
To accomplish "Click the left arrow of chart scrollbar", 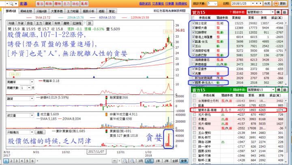I will pyautogui.click(x=37, y=161).
